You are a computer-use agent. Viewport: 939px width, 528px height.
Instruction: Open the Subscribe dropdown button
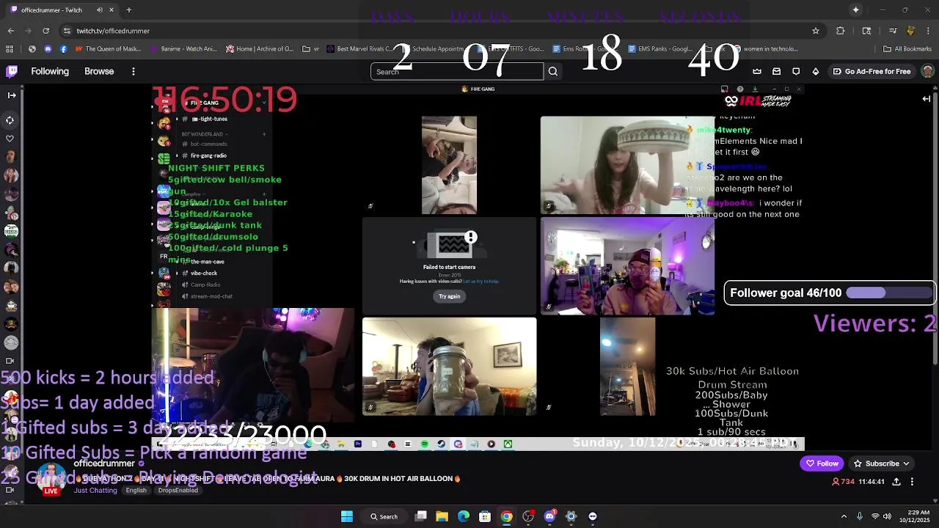click(880, 463)
